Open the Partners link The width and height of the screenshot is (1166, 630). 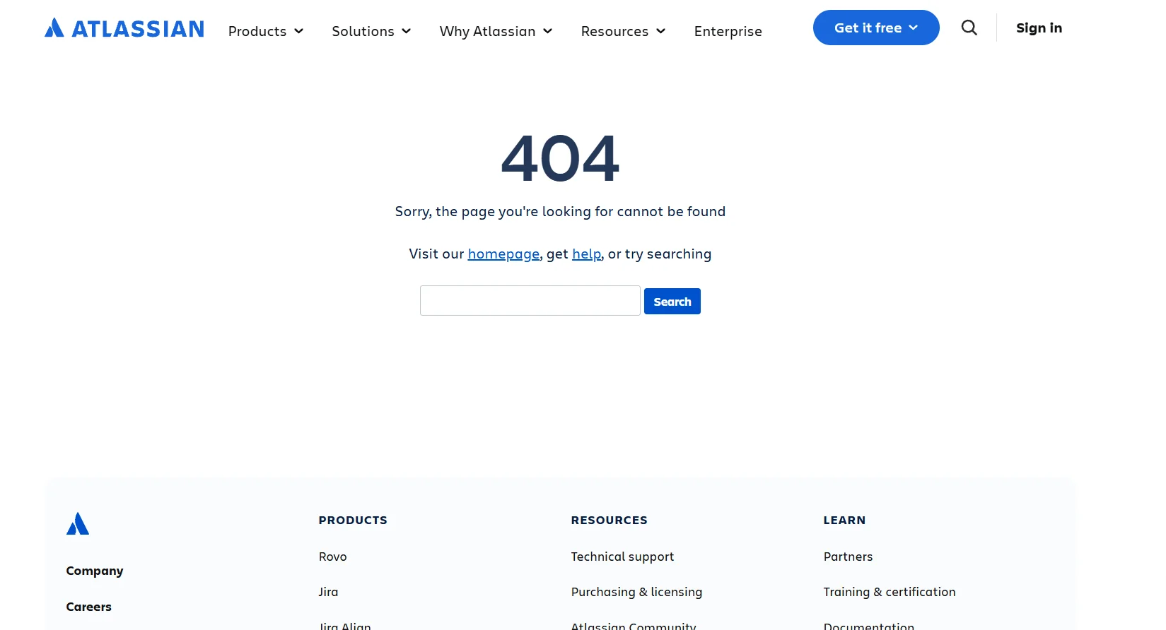coord(848,557)
